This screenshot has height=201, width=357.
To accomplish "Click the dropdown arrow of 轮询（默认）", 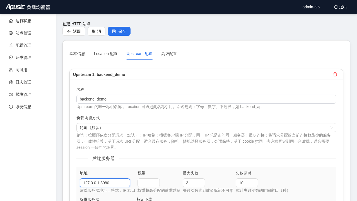I will [x=332, y=128].
